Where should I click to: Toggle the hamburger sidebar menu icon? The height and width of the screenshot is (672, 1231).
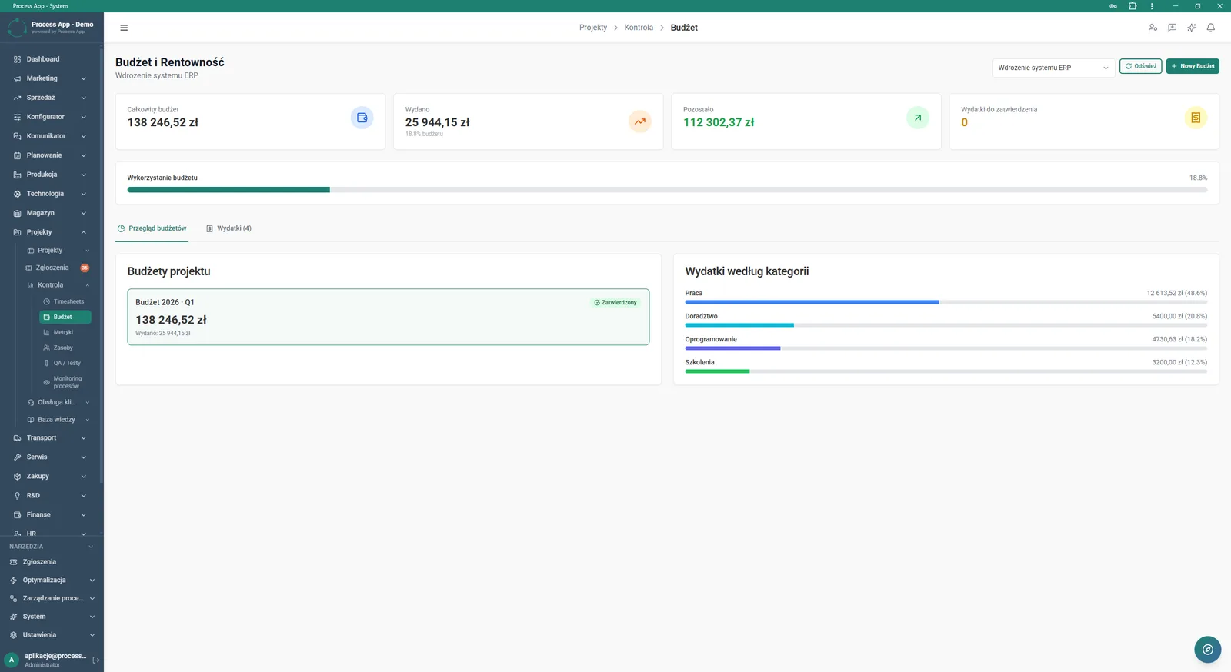pyautogui.click(x=124, y=28)
